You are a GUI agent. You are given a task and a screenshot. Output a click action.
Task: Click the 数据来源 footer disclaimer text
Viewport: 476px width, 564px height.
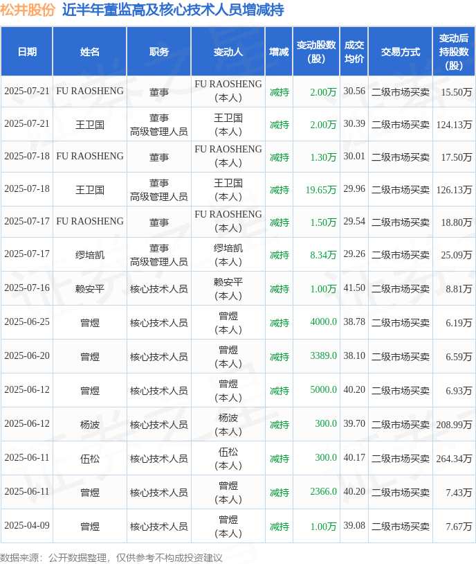tap(111, 558)
